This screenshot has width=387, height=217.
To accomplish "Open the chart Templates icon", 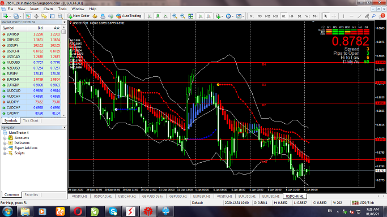I will (239, 16).
